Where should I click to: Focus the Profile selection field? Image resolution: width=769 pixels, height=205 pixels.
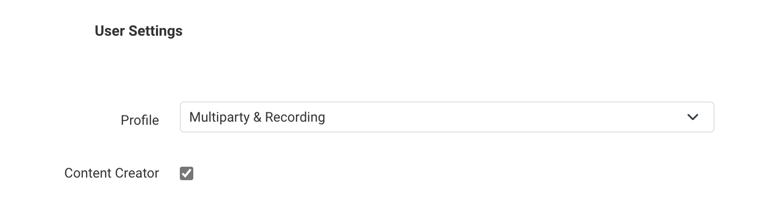pos(447,117)
